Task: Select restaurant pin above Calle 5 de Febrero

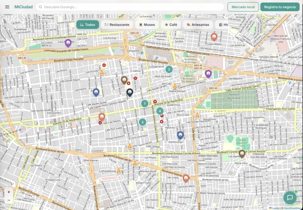Action: [x=102, y=117]
